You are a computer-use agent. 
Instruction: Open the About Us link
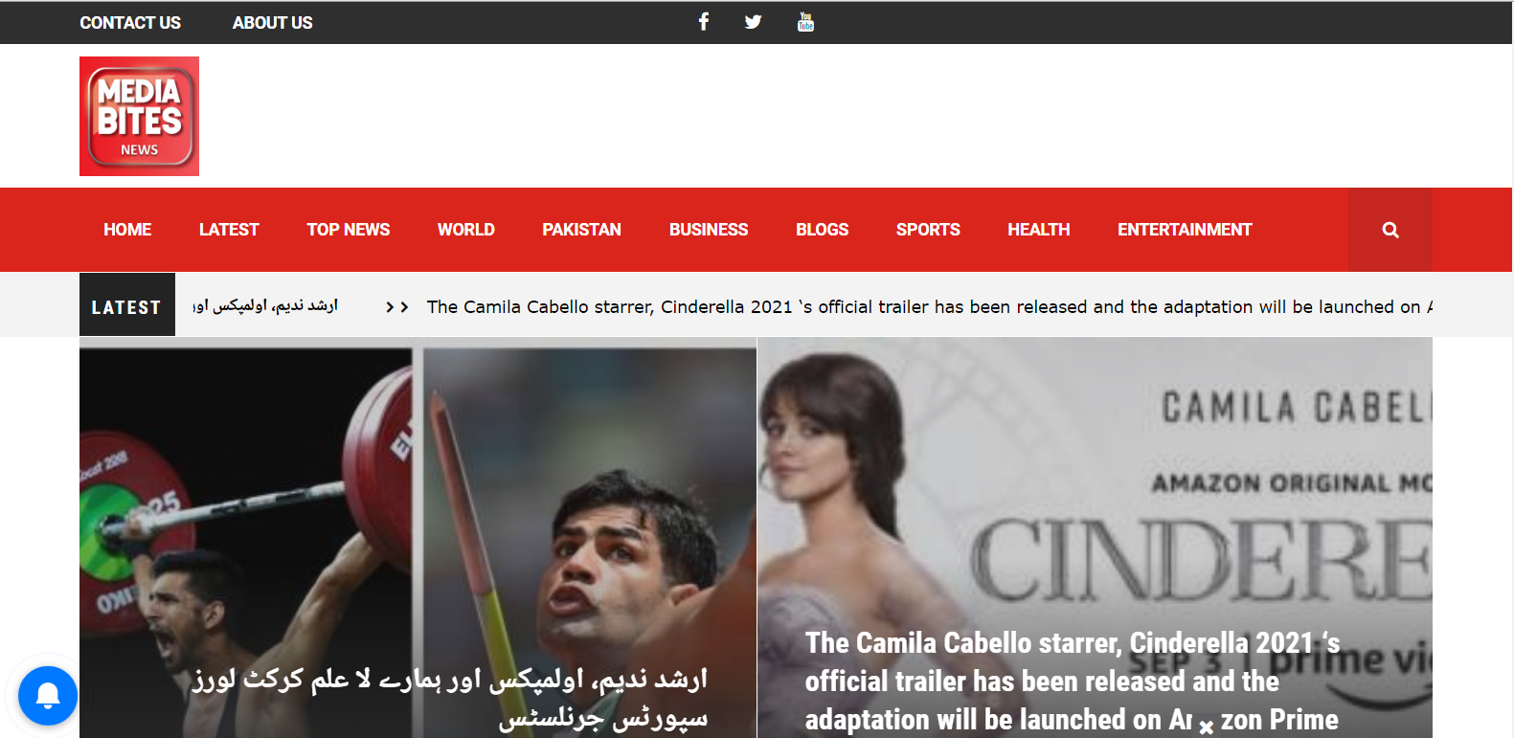[272, 22]
